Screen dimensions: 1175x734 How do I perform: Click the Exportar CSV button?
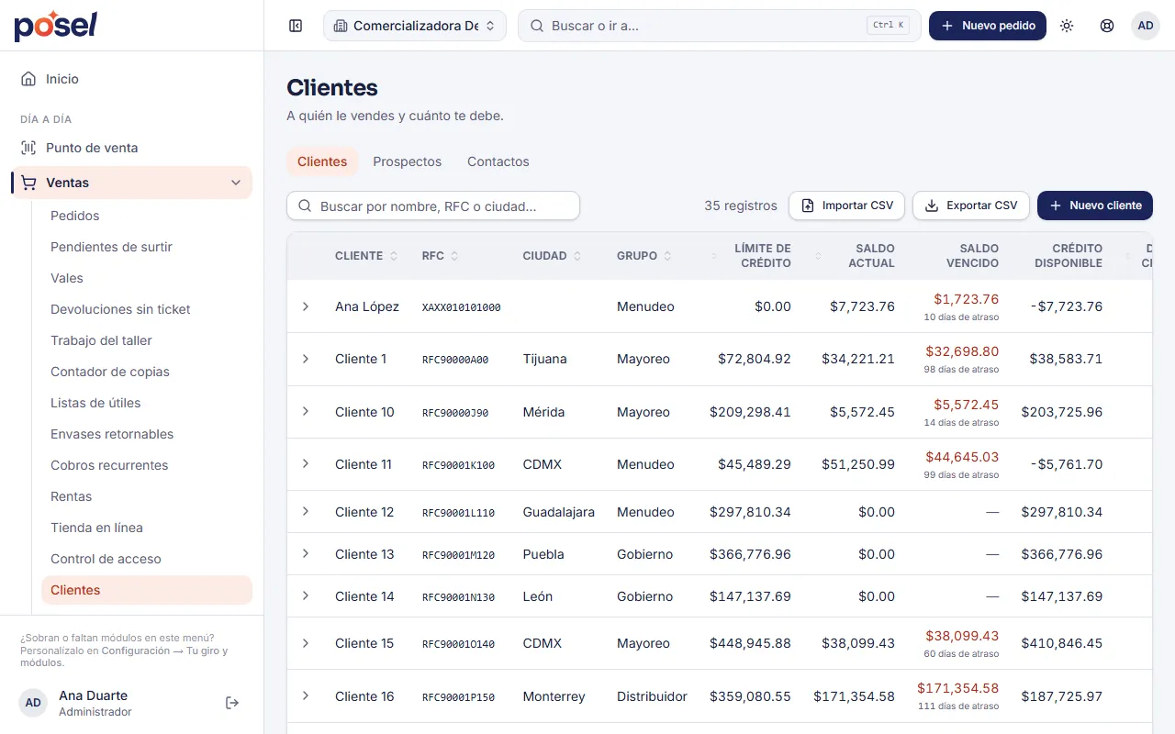click(x=971, y=206)
